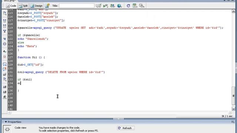Open the Properties panel options menu
The width and height of the screenshot is (237, 133).
[x=233, y=122]
